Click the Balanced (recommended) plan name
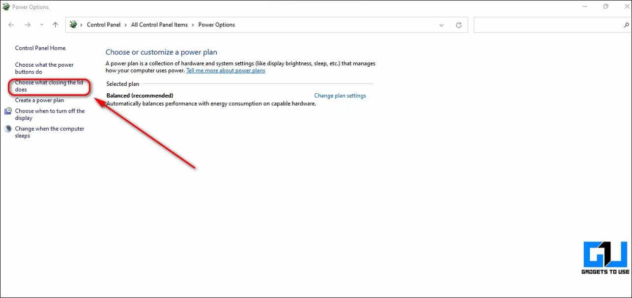The image size is (632, 298). pyautogui.click(x=140, y=96)
